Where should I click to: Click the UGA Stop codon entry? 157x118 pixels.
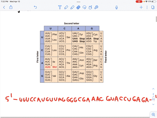pyautogui.click(x=92, y=39)
